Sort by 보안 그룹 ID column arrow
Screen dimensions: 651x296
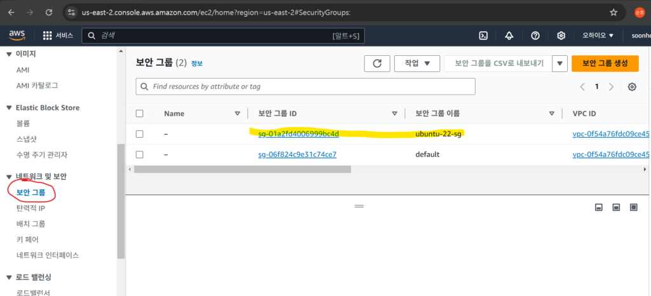pyautogui.click(x=394, y=114)
